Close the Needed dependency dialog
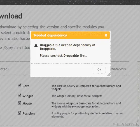Image resolution: width=140 pixels, height=127 pixels. (x=106, y=35)
